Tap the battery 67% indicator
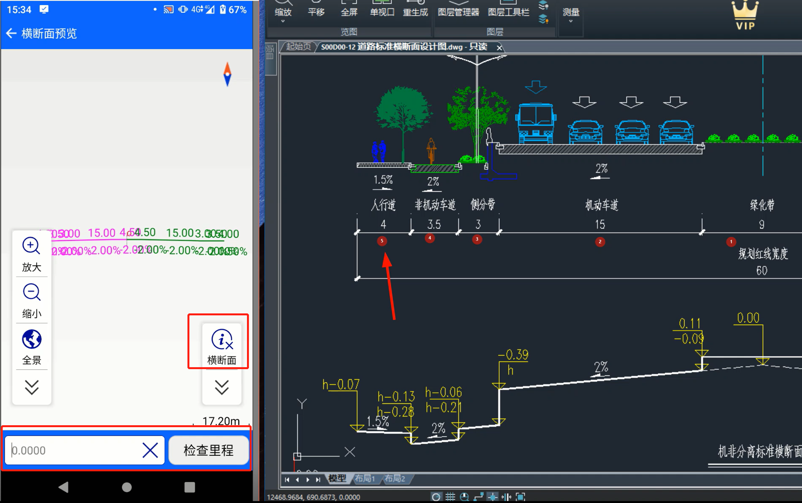This screenshot has width=802, height=503. [233, 9]
